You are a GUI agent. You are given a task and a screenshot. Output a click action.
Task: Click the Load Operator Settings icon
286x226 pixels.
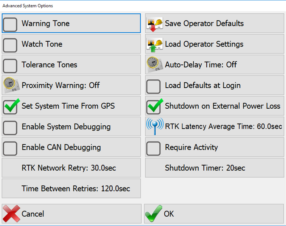click(x=155, y=46)
